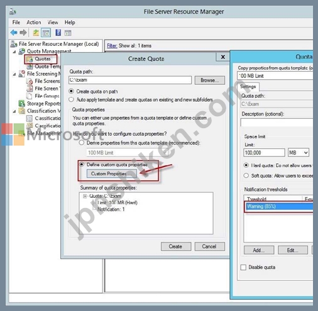Screen dimensions: 318x311
Task: Check the Disable quota checkbox
Action: click(x=243, y=267)
